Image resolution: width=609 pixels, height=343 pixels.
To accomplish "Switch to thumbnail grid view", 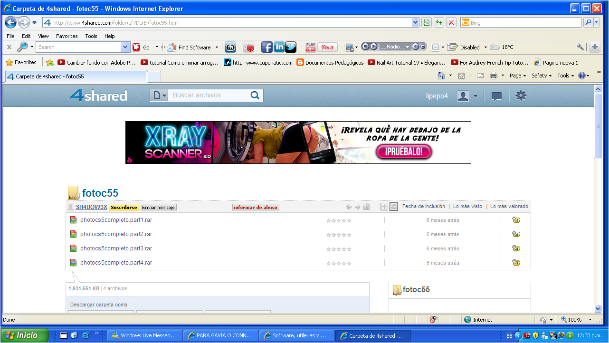I will pos(384,207).
